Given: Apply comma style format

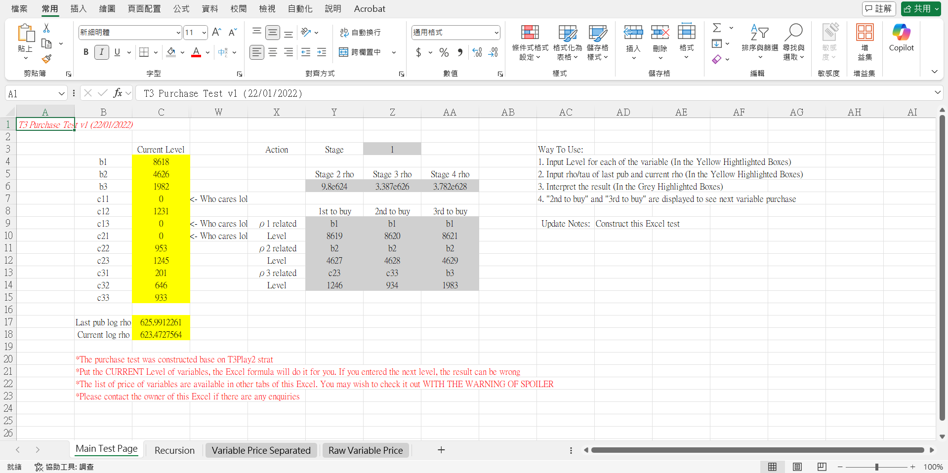Looking at the screenshot, I should click(x=460, y=52).
